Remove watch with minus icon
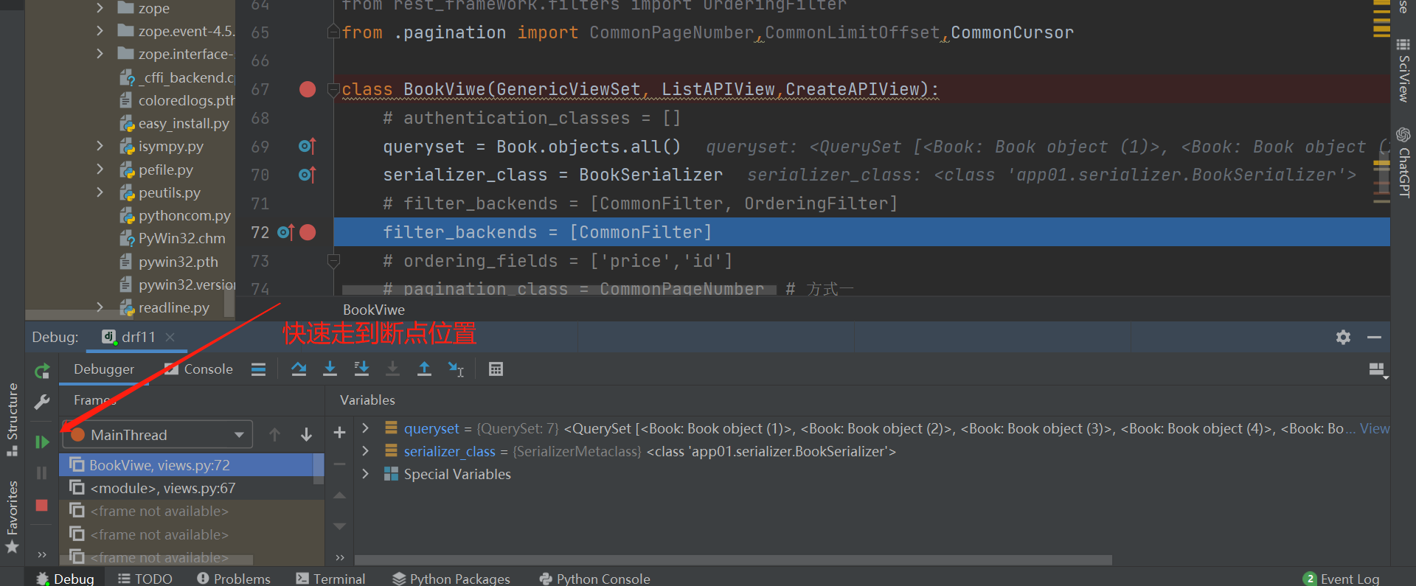 339,464
